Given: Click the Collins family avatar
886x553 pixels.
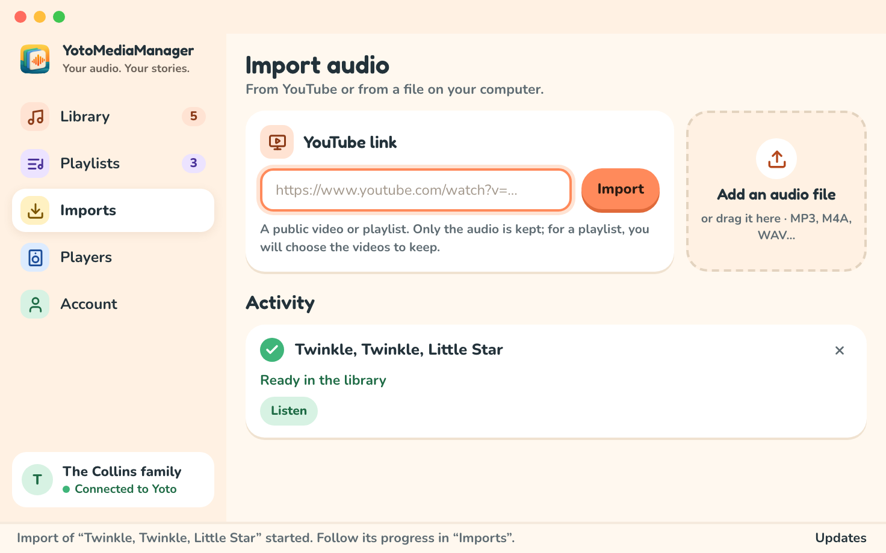Looking at the screenshot, I should [37, 480].
